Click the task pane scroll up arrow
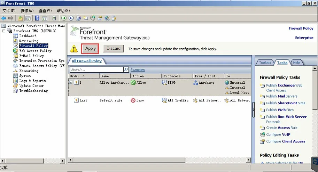 (315, 68)
